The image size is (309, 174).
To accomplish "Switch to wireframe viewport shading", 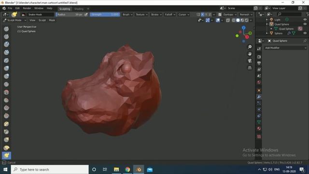I will [x=234, y=20].
